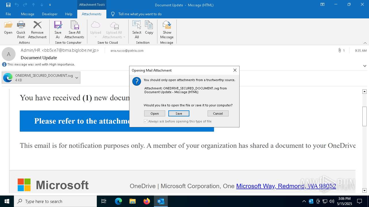
Task: Launch Firefox from taskbar
Action: pos(146,201)
